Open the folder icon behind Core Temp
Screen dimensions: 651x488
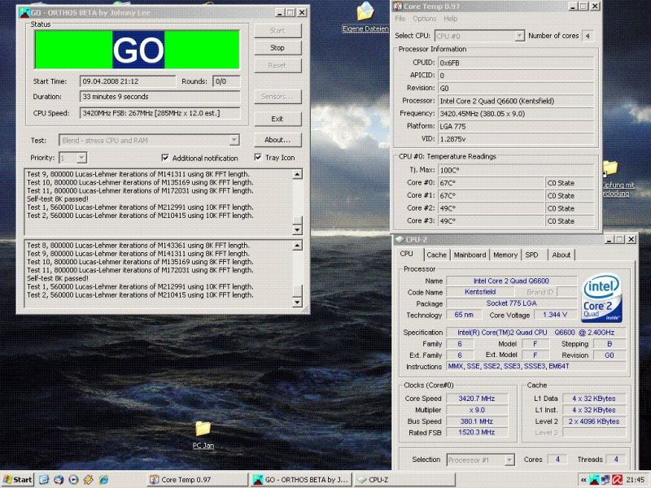click(609, 168)
